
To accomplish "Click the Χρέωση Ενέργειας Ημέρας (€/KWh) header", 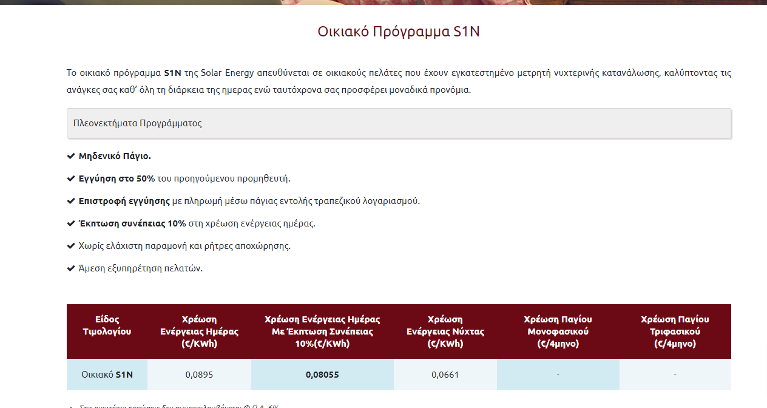I will [x=199, y=331].
